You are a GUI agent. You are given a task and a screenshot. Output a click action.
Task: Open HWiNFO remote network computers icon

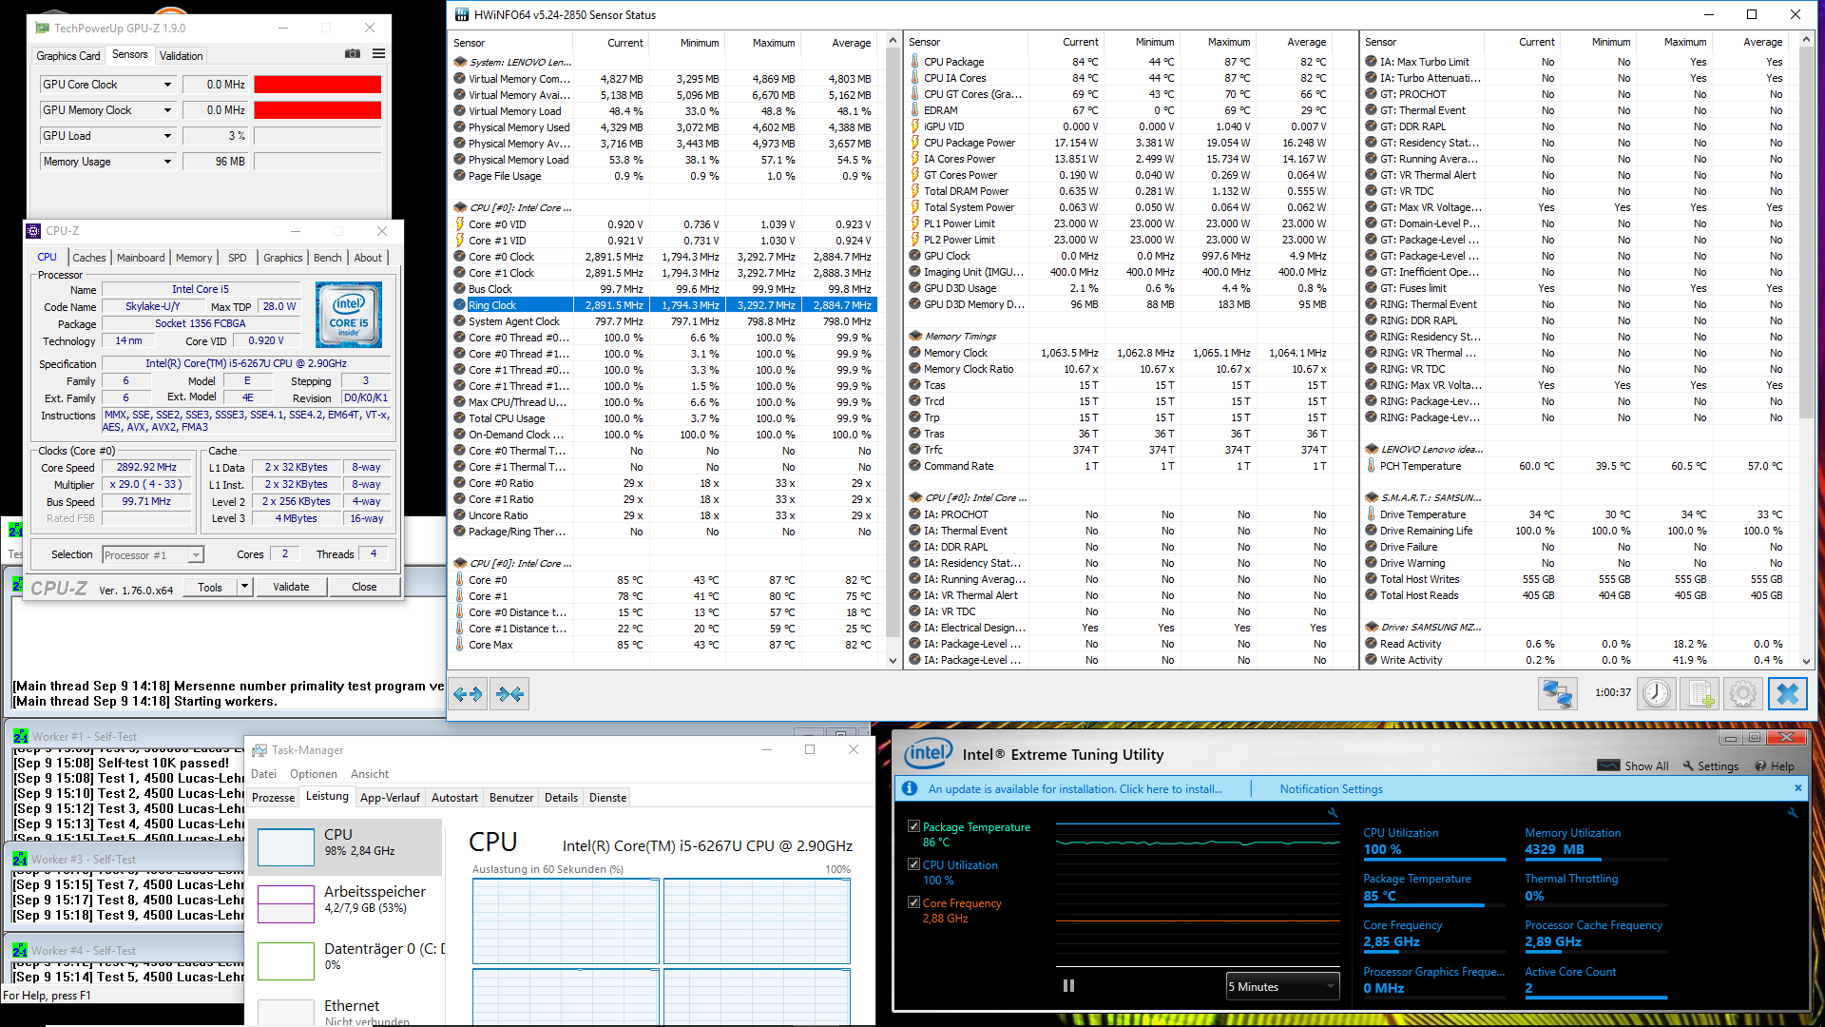coord(1557,693)
